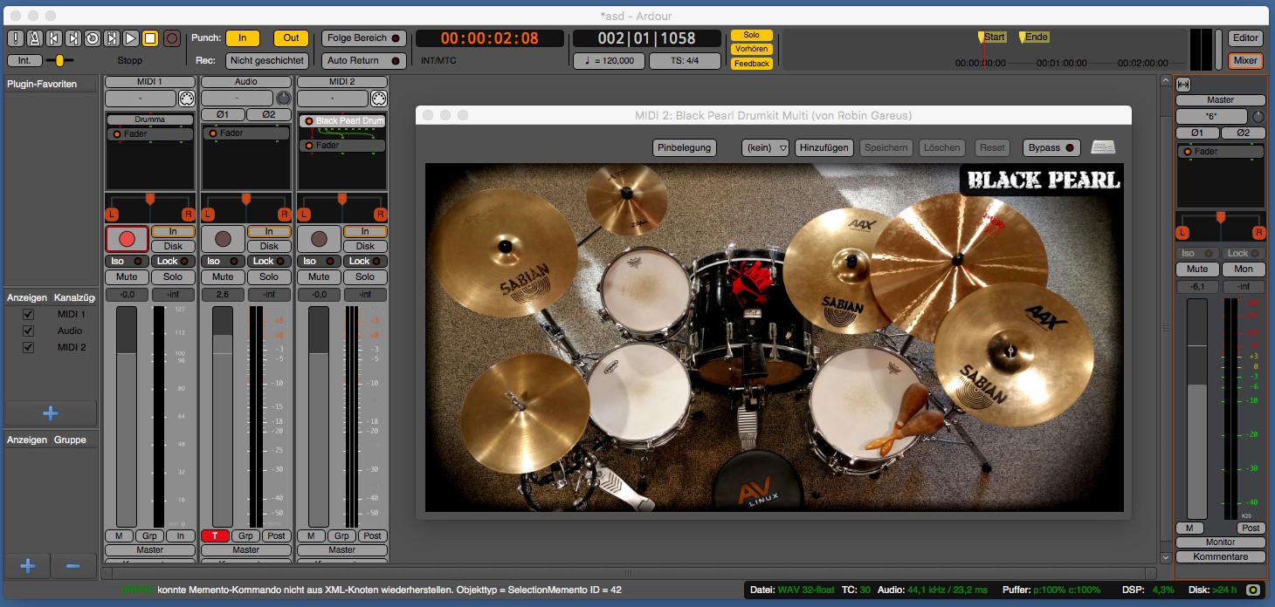Open the (kein) preset dropdown

click(765, 148)
